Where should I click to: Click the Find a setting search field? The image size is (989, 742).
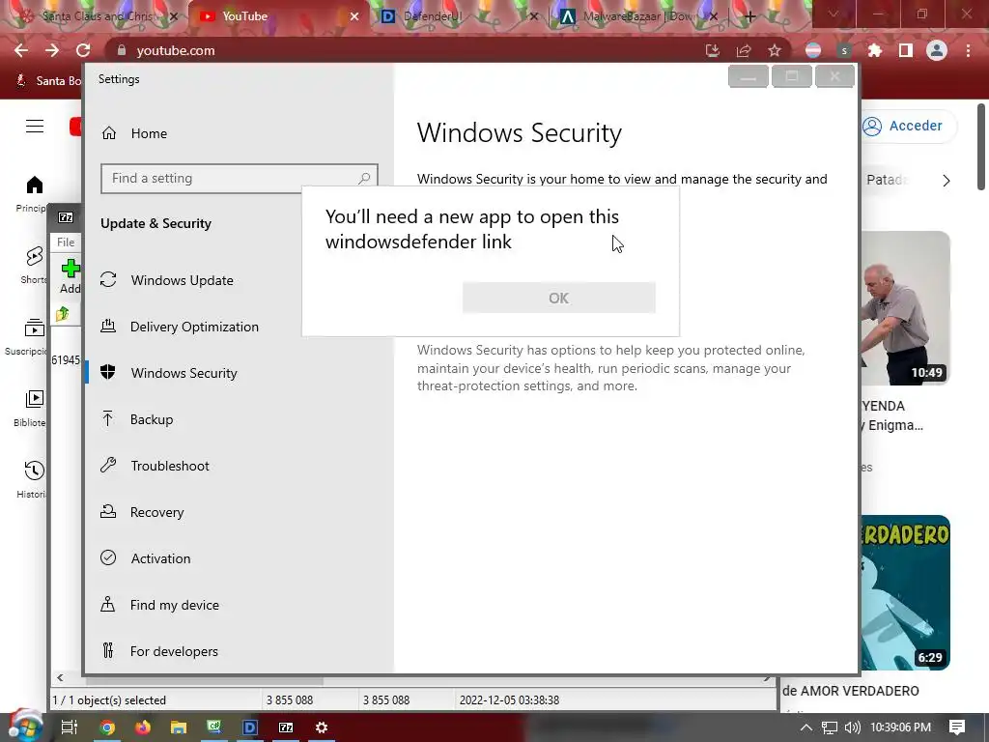240,179
